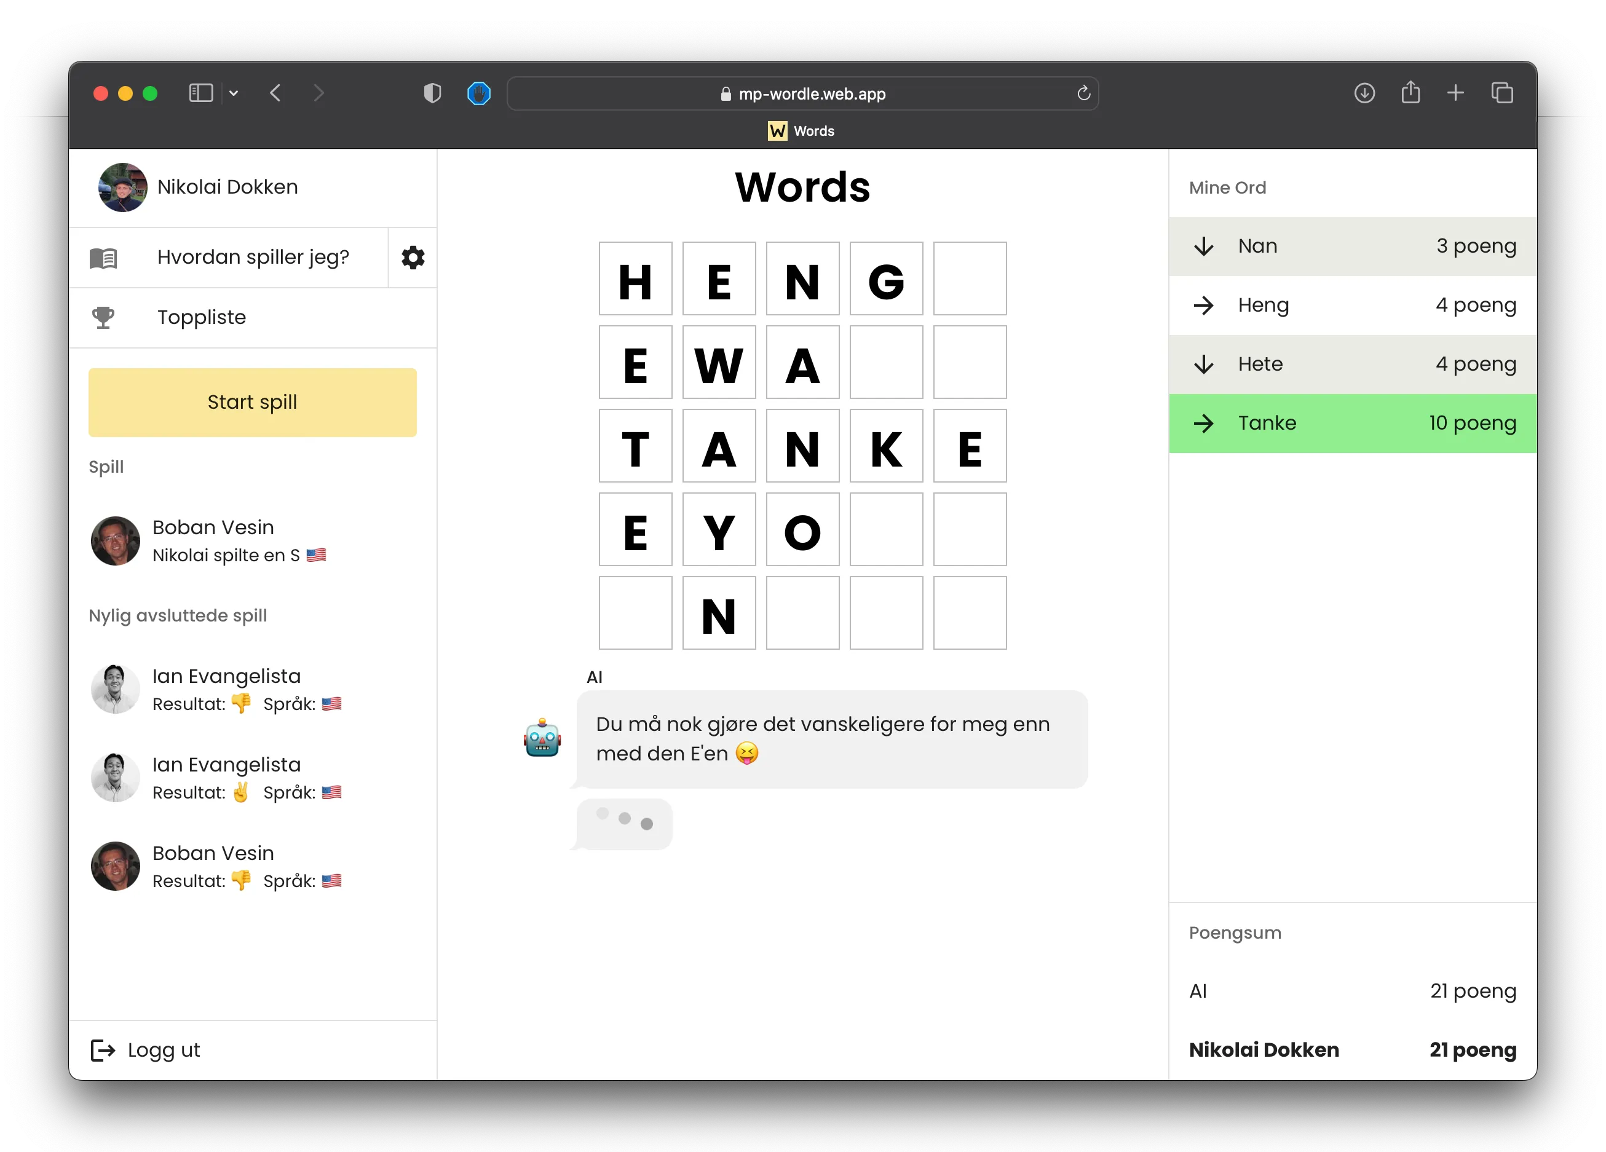Click the letter K tile in the word TANKE
1606x1152 pixels.
(886, 446)
